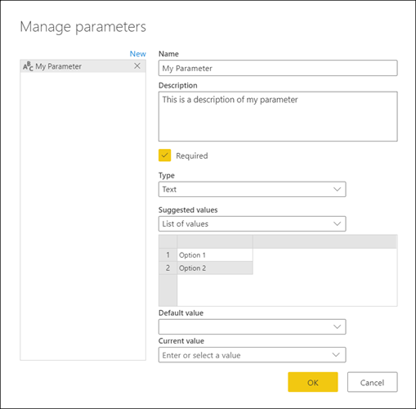Open the Suggested values dropdown
This screenshot has height=409, width=416.
pyautogui.click(x=253, y=224)
